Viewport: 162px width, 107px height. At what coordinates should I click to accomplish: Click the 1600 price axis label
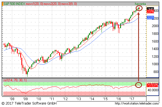coord(155,41)
